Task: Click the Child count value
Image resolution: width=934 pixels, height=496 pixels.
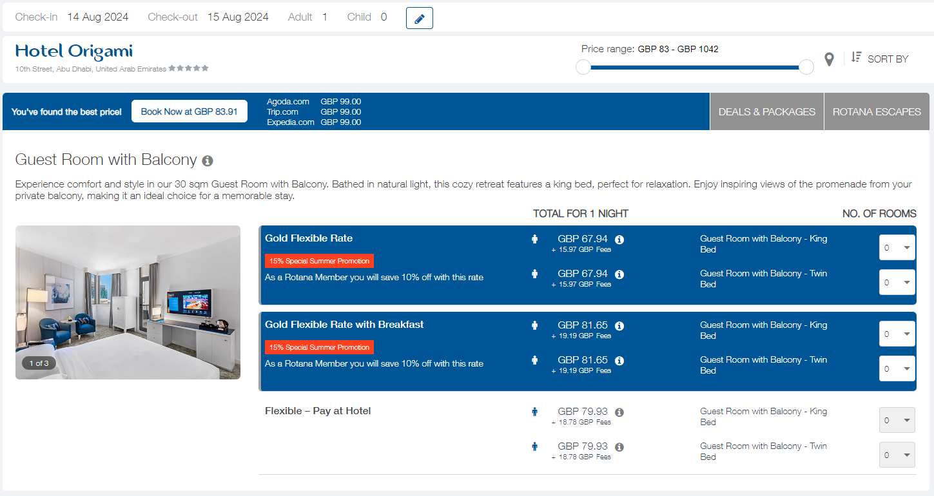Action: 384,17
